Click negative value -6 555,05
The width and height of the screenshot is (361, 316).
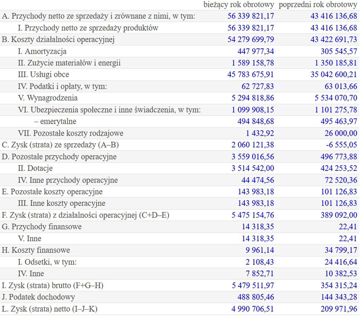coord(341,145)
